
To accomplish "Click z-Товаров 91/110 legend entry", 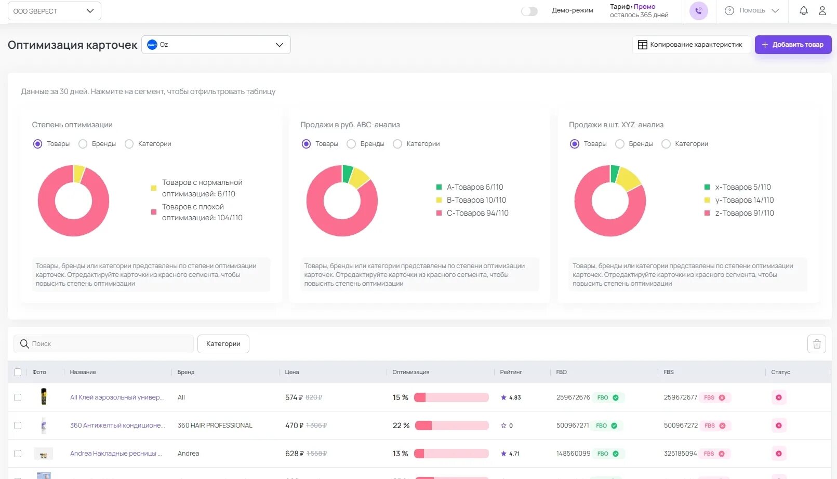I will (739, 213).
